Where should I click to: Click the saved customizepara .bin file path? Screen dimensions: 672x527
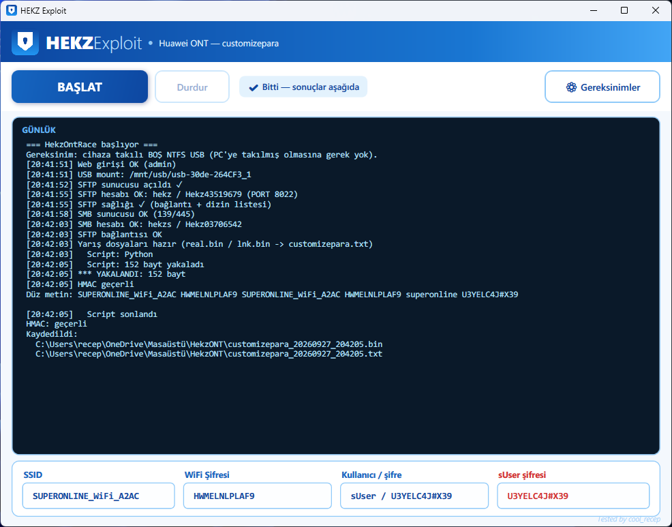pos(209,344)
